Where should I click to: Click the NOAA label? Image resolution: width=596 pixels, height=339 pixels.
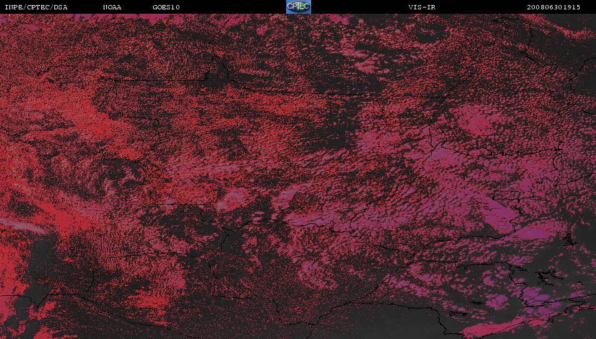tap(112, 8)
